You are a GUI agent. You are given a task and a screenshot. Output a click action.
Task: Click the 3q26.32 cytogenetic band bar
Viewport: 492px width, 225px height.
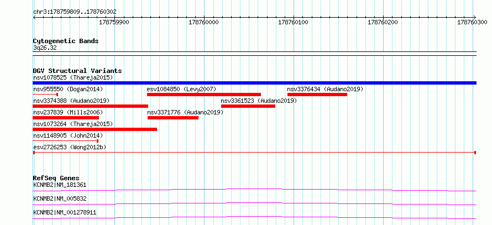click(x=254, y=54)
